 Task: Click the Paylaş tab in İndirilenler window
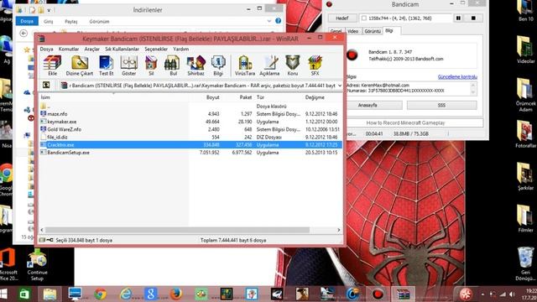click(x=70, y=21)
